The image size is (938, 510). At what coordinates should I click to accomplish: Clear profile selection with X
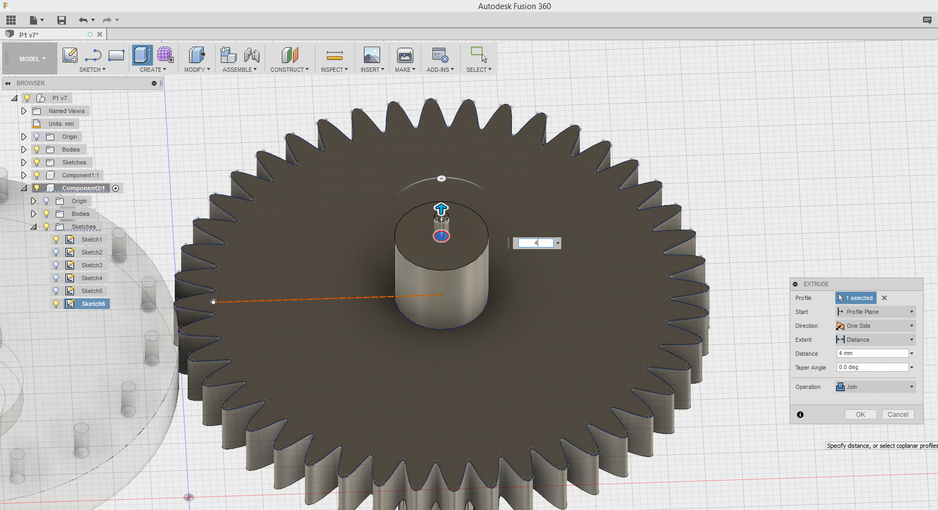tap(884, 298)
